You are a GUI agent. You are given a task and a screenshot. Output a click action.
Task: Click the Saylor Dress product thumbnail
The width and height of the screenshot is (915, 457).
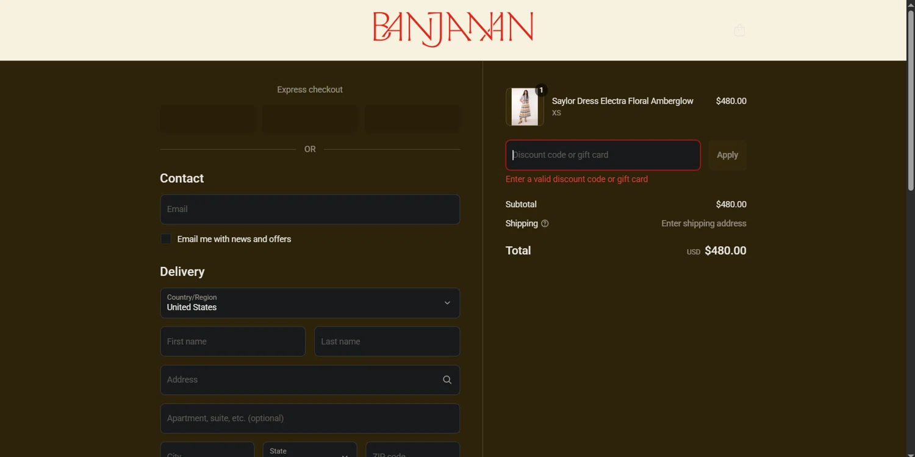[525, 107]
